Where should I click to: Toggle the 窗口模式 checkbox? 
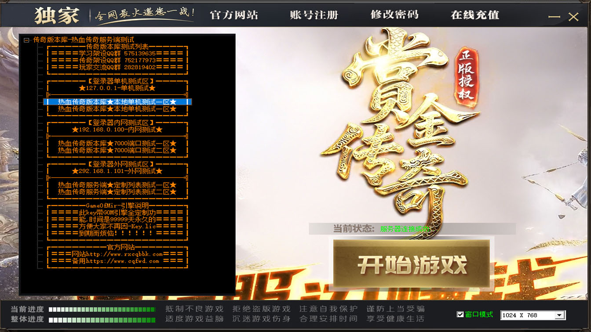pyautogui.click(x=460, y=314)
